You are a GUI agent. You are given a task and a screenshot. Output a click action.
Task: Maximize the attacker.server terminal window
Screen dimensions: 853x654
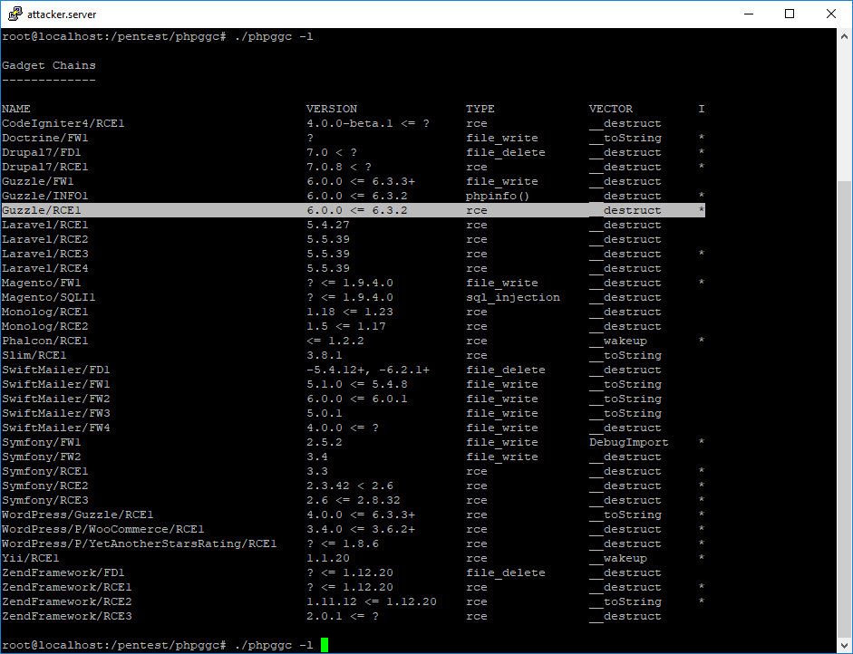790,14
